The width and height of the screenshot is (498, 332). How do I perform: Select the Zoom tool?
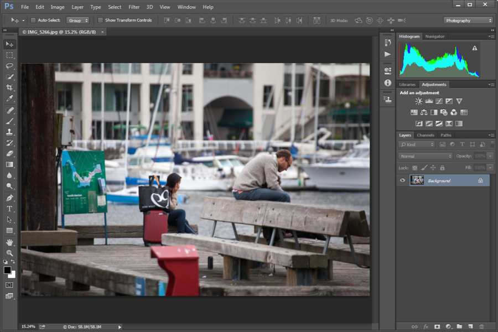tap(9, 253)
